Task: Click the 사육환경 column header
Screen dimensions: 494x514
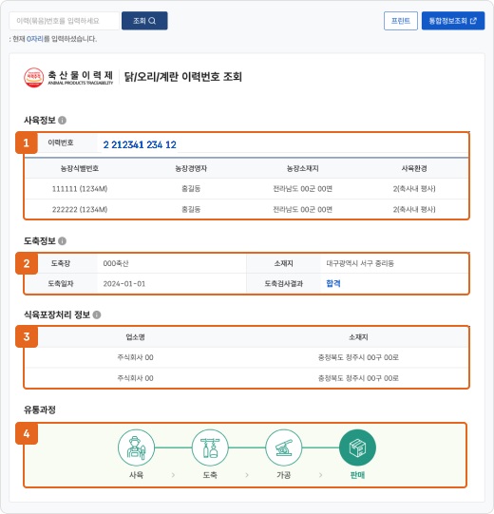Action: point(414,168)
